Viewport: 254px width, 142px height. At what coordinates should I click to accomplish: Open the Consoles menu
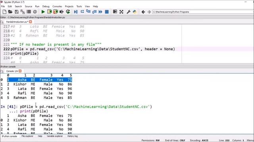[57, 6]
